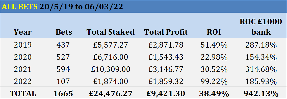Click the ROC £1000 bank header
287x99 pixels.
point(261,27)
